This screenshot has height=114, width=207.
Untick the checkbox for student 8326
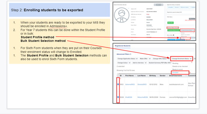click(118, 97)
